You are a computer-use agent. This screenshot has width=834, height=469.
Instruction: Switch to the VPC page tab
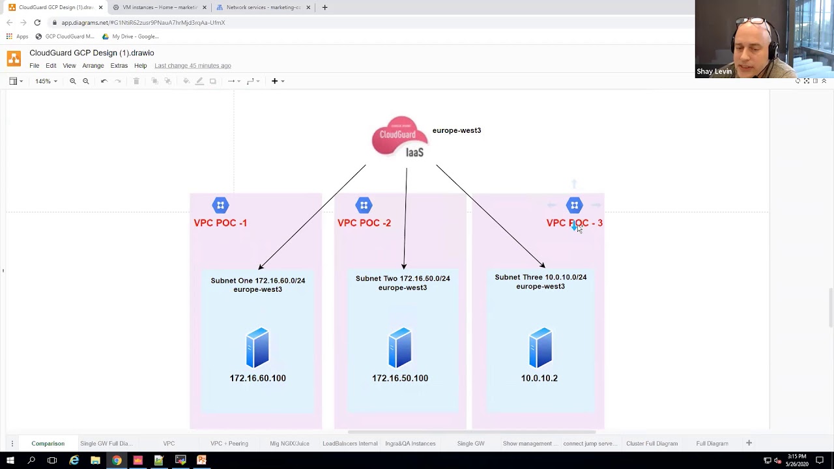[169, 444]
